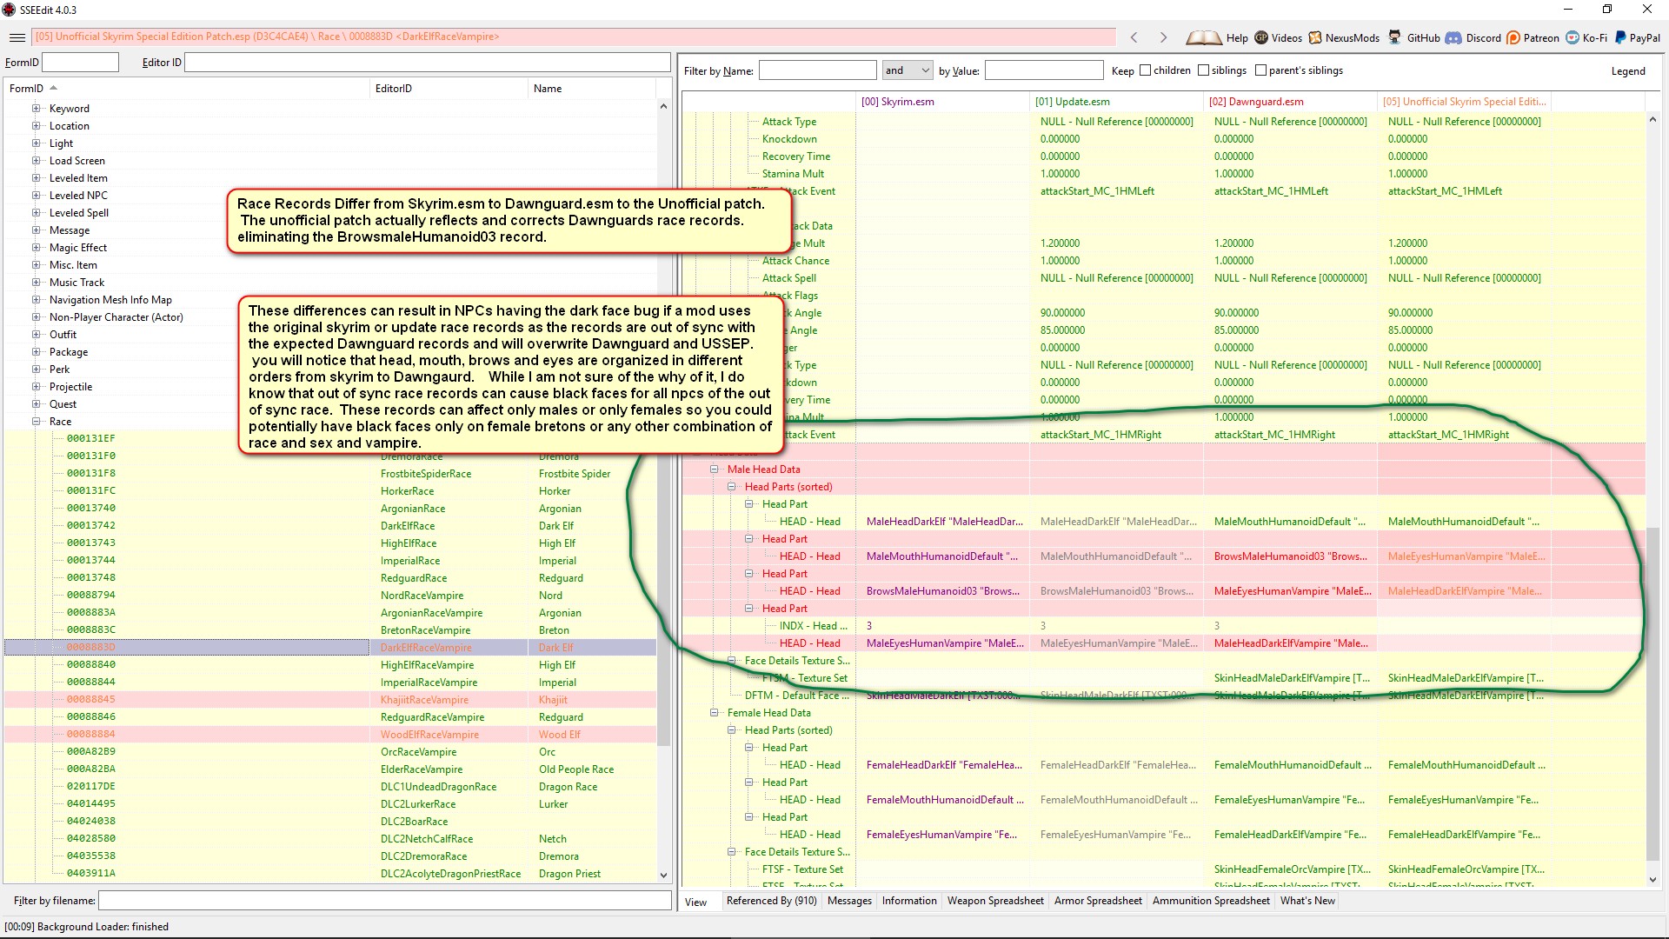Check the parent's siblings option

[x=1260, y=70]
